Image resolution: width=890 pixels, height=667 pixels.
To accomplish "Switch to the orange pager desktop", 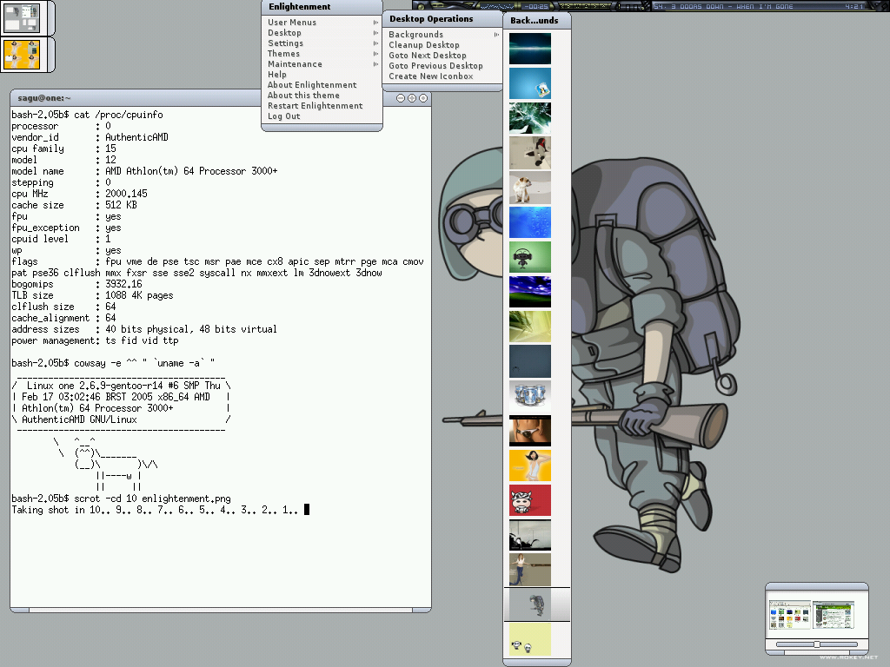I will (22, 55).
